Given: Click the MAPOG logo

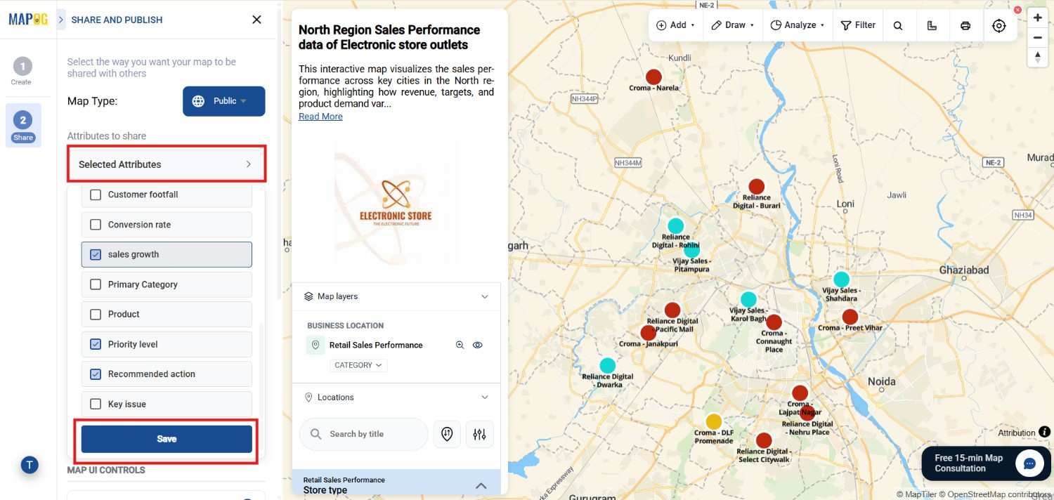Looking at the screenshot, I should point(28,20).
